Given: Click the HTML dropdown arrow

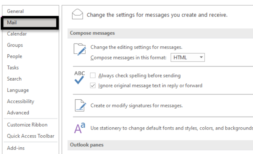Looking at the screenshot, I should point(201,57).
